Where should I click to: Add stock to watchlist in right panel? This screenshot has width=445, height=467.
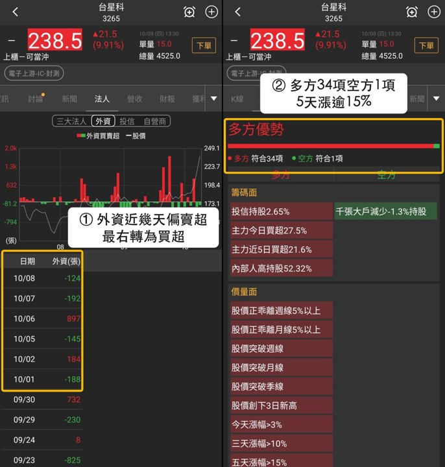434,12
